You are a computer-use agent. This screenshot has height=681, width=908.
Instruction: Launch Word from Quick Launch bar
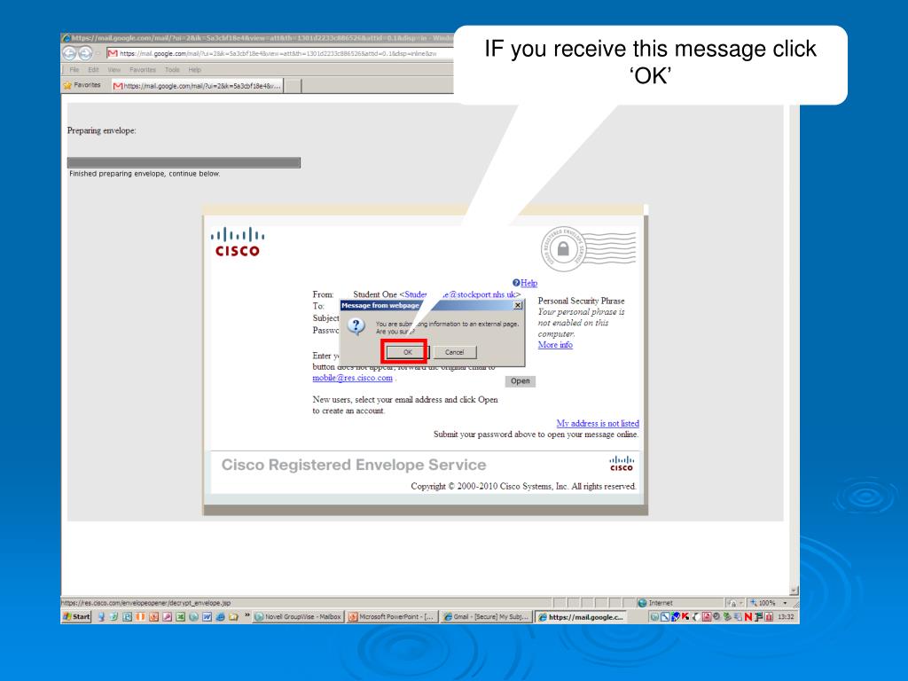point(207,617)
